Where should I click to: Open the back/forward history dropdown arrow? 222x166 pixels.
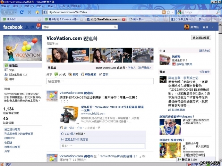[15, 13]
